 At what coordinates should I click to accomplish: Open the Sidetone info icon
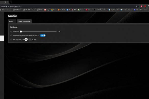tap(11, 31)
